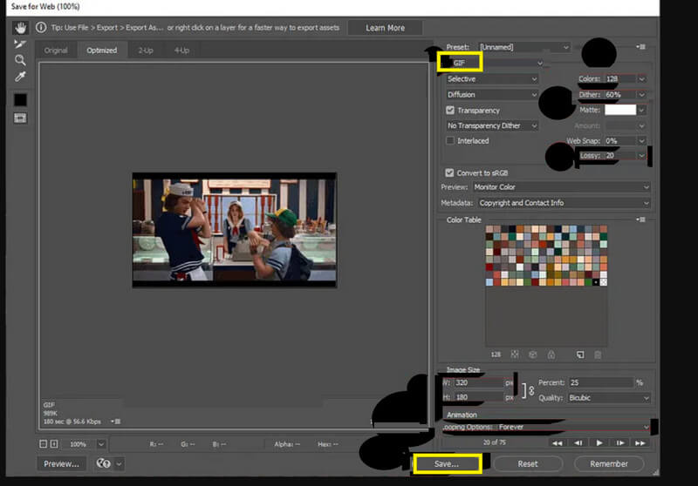Expand the zoom level dropdown arrow
The height and width of the screenshot is (486, 698).
[x=101, y=444]
